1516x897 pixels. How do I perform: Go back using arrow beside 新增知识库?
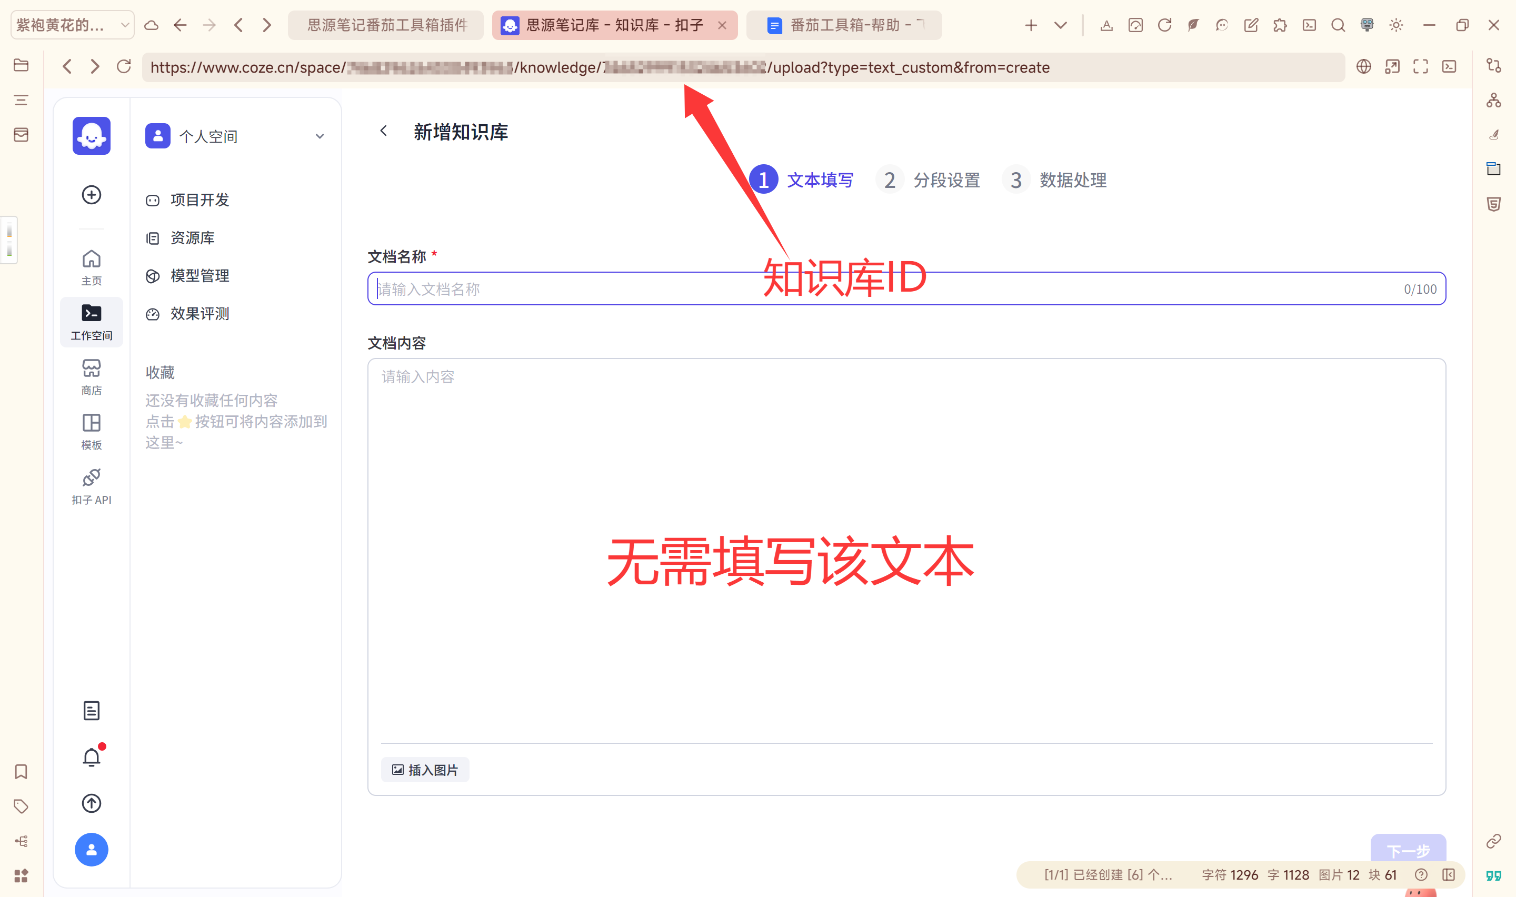(x=384, y=131)
